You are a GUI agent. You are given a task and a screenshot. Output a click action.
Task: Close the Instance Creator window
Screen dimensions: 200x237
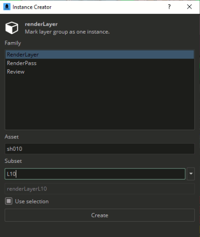pyautogui.click(x=189, y=7)
